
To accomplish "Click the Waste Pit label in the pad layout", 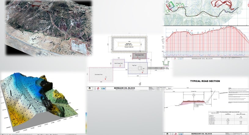I will click(129, 44).
